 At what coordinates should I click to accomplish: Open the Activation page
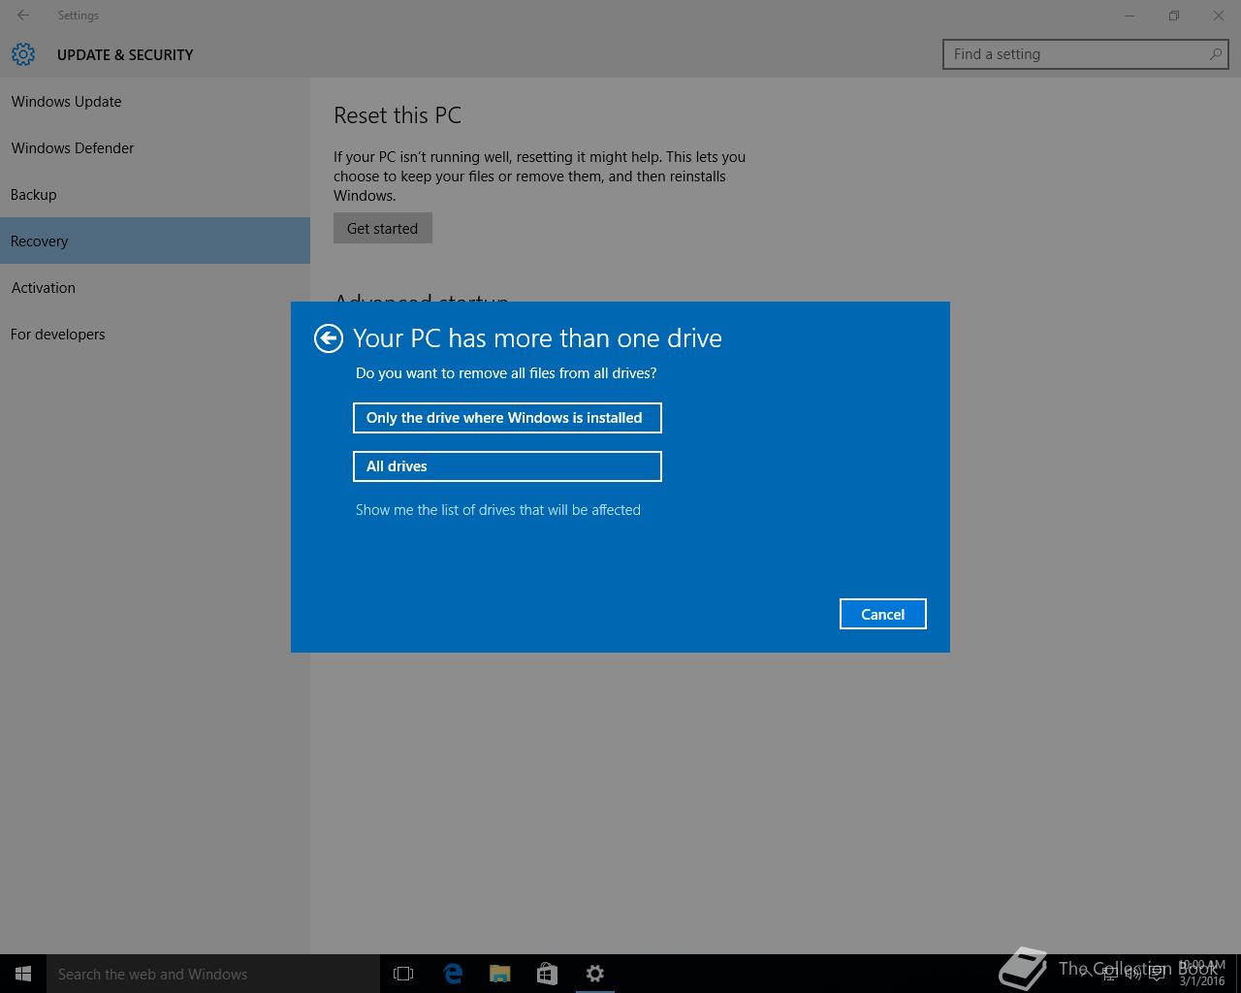(x=155, y=288)
